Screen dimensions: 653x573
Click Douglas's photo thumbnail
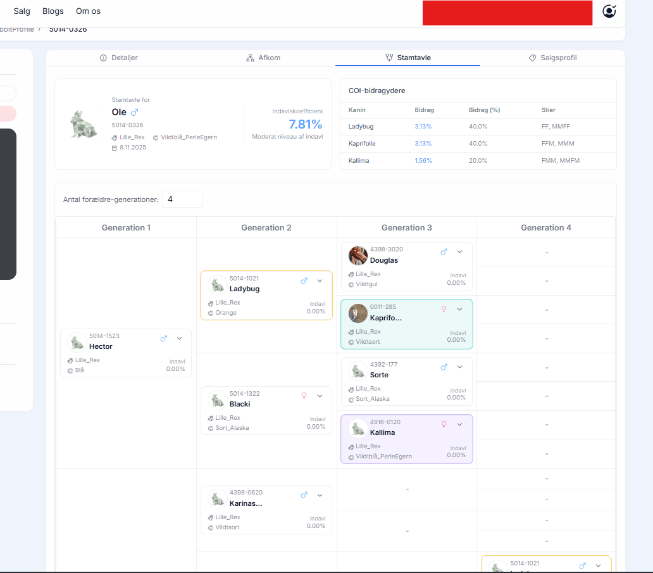[358, 255]
